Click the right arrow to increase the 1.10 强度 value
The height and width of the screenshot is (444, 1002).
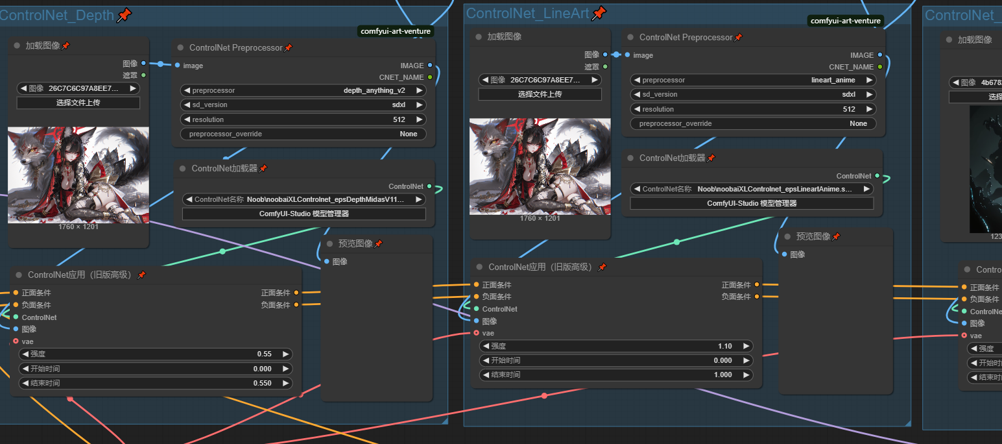(x=746, y=347)
